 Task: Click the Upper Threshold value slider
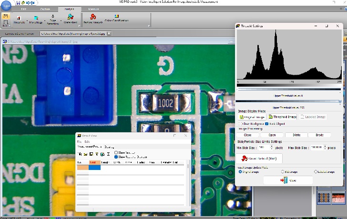[x=289, y=101]
